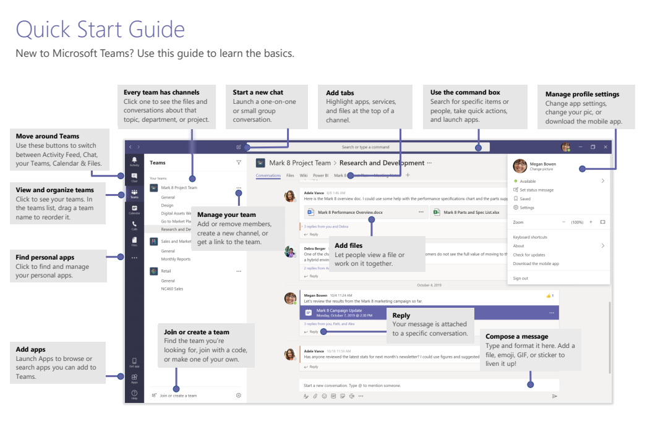
Task: Open the Format text tool in compose bar
Action: 306,396
